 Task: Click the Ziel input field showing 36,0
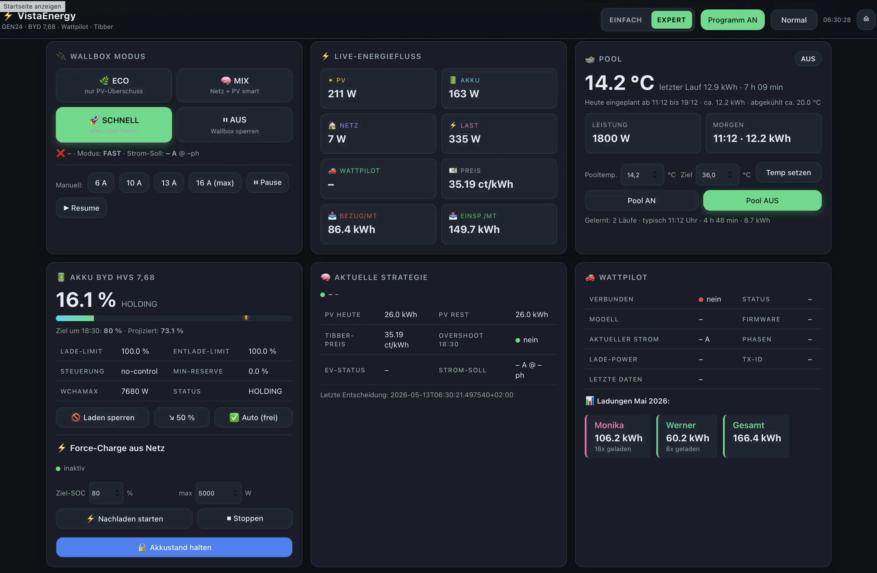click(x=717, y=175)
